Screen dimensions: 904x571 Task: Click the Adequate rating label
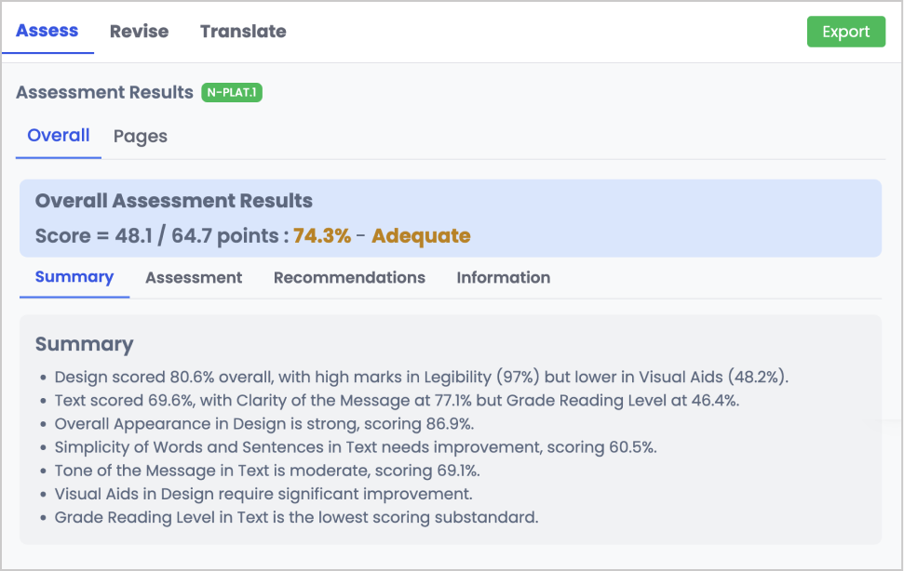[421, 236]
